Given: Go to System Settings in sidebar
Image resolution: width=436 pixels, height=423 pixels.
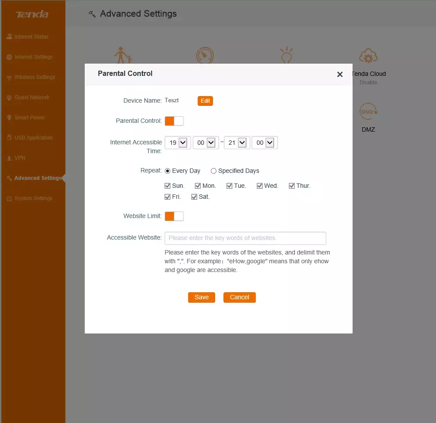Looking at the screenshot, I should pos(33,198).
